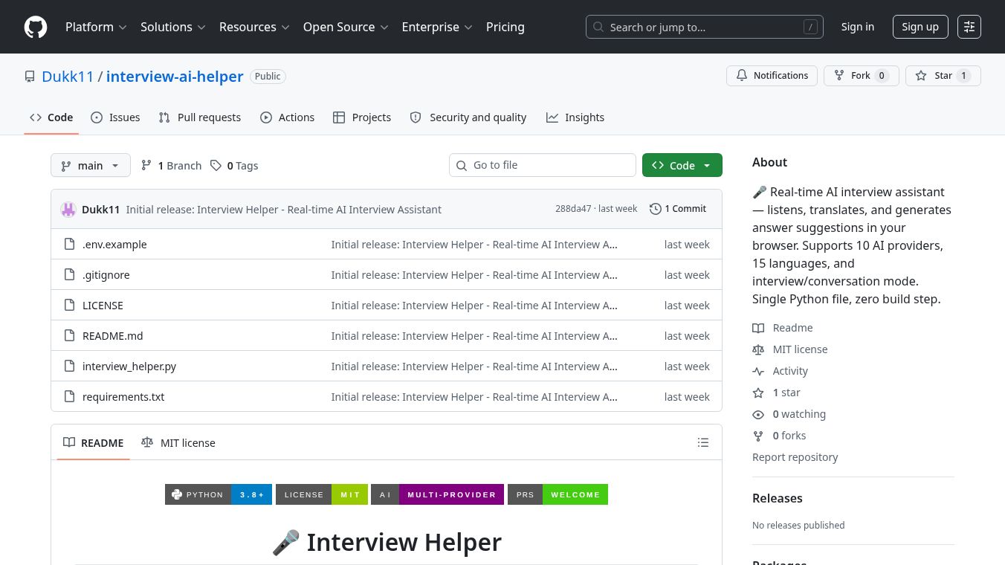Open the main branch selector
This screenshot has height=565, width=1005.
[91, 165]
